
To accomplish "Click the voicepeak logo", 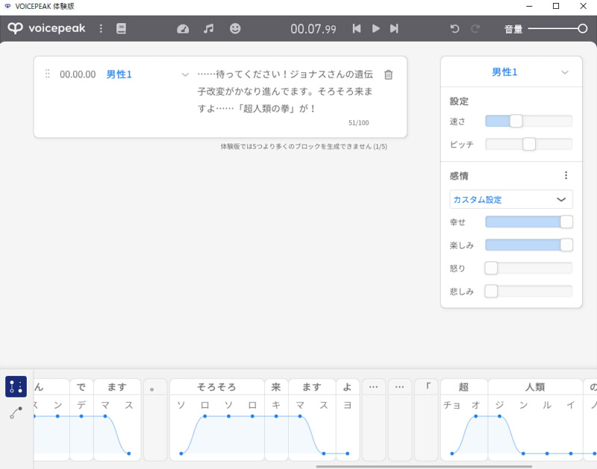I will coord(46,28).
